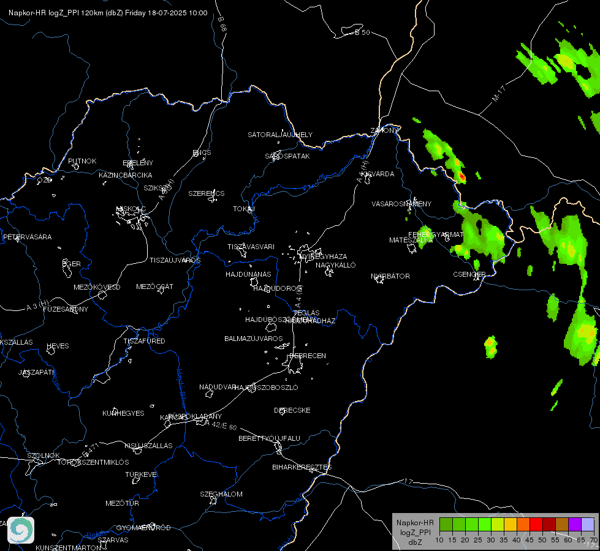600x551 pixels.
Task: Click the TISZAUJVAROS town label
Action: (x=175, y=260)
